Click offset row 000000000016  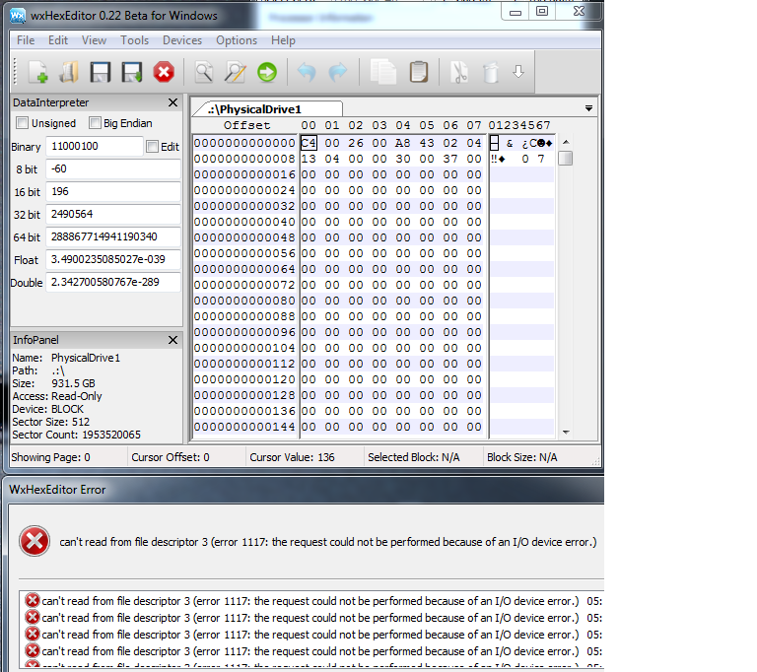tap(244, 174)
